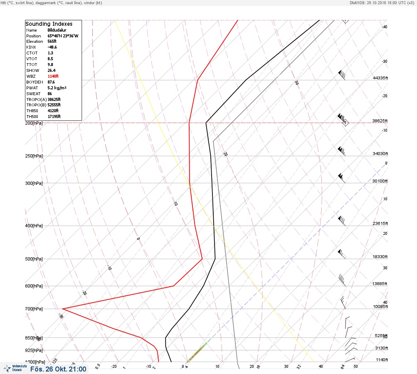Click the BOYDEN value 87.6
Image resolution: width=417 pixels, height=374 pixels.
(x=51, y=82)
